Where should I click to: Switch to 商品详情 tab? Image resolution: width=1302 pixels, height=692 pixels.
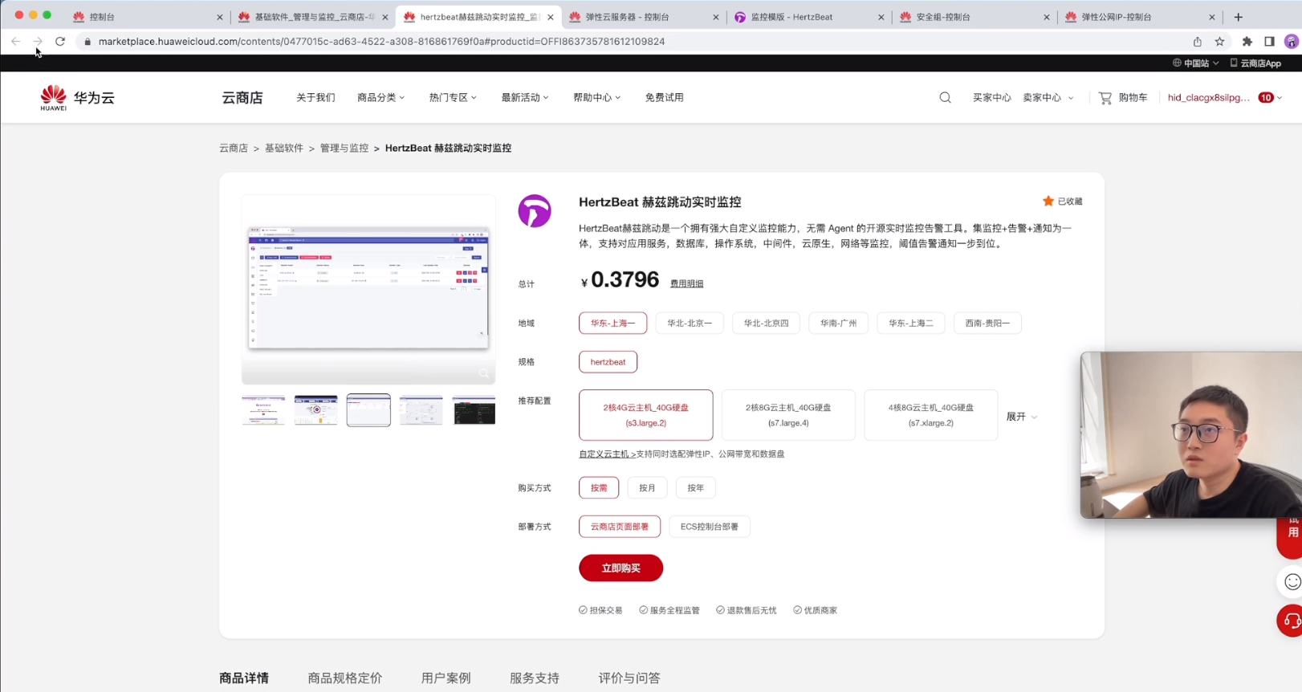click(x=244, y=678)
